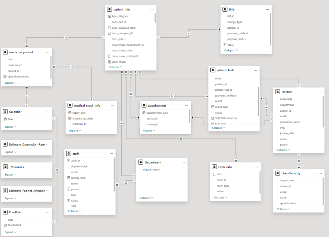Expand the Calendar table card
Image resolution: width=329 pixels, height=237 pixels.
(11, 126)
